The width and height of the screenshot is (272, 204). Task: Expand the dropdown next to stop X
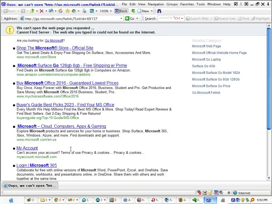(x=46, y=11)
